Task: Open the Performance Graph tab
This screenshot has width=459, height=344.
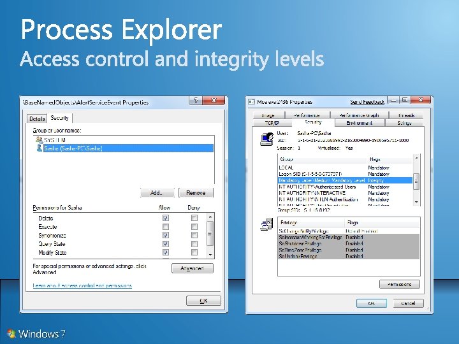Action: tap(359, 115)
